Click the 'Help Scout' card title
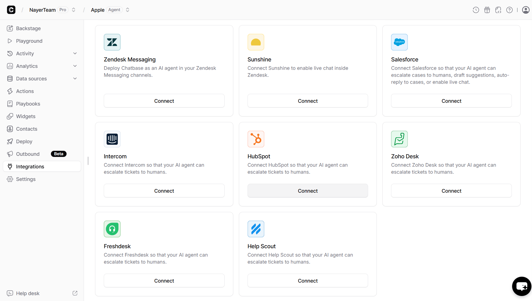 (x=262, y=246)
